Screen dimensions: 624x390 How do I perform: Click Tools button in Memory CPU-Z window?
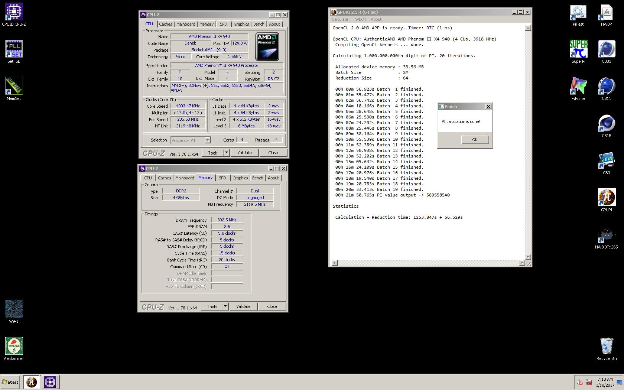[212, 306]
